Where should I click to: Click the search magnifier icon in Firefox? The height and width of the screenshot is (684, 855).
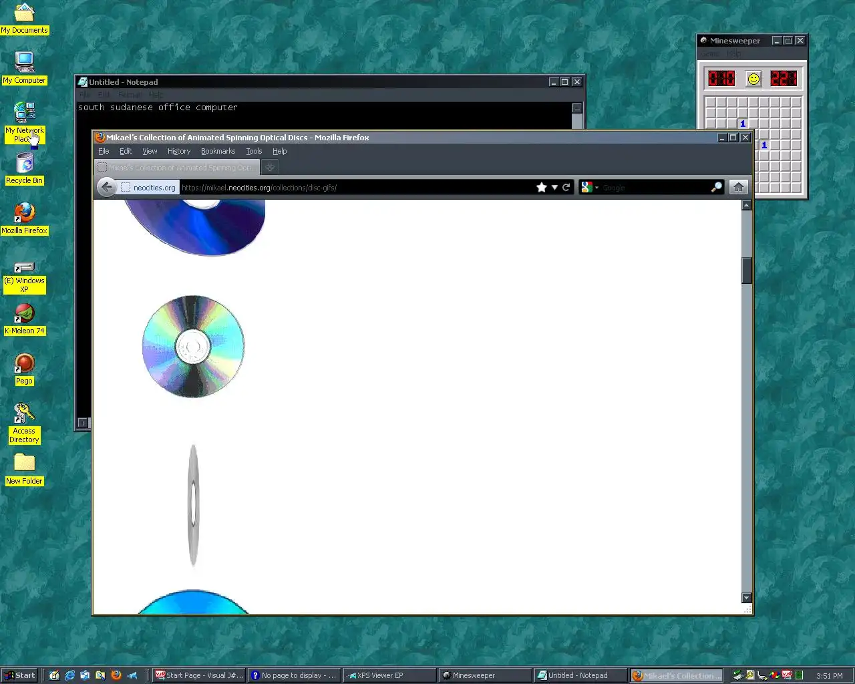coord(717,188)
